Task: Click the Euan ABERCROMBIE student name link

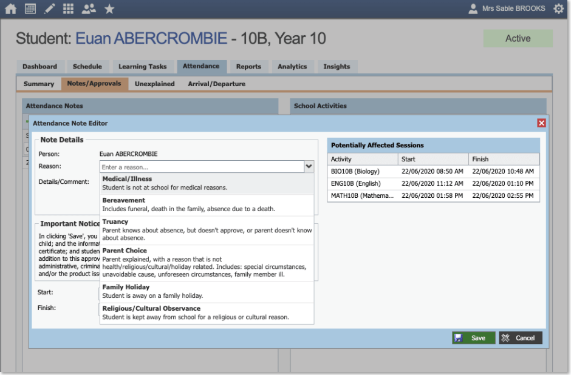Action: (151, 39)
